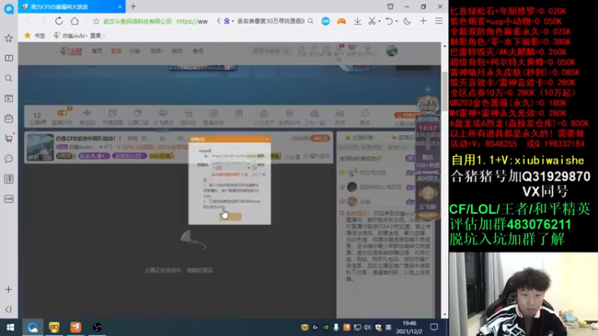
Task: Click the undo restore-tab icon
Action: tap(389, 22)
